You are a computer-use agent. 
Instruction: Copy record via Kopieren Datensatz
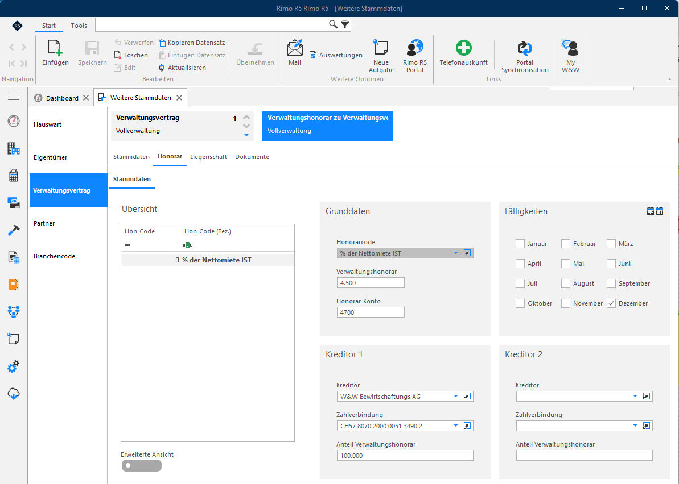[x=191, y=43]
